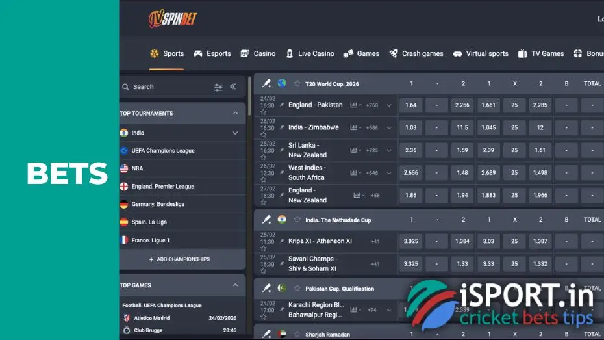
Task: Collapse the sidebar with double-arrow icon
Action: coord(233,86)
